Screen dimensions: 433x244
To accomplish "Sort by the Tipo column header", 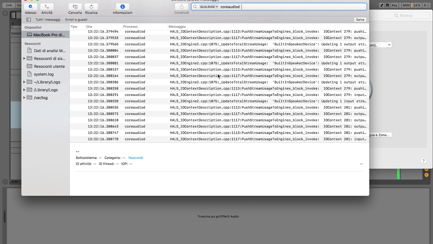I will [77, 26].
